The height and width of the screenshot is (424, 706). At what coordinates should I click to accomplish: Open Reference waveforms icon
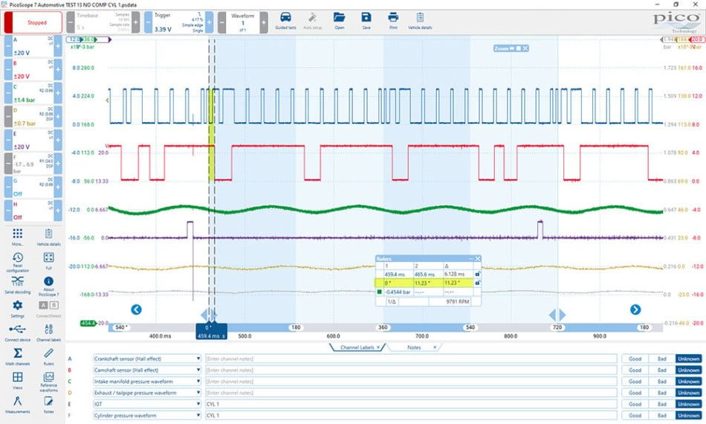click(48, 381)
